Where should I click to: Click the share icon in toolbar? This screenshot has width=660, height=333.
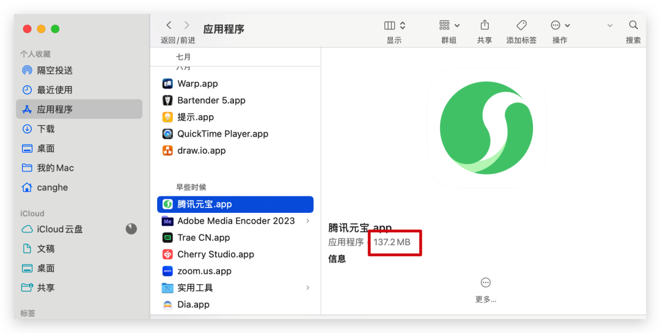(x=485, y=25)
